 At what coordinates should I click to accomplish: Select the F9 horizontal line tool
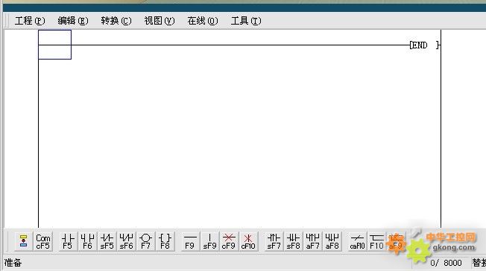tap(190, 241)
